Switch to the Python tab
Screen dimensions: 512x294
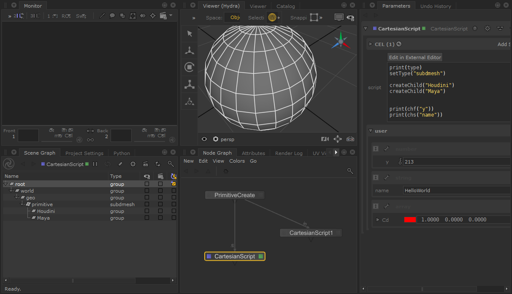(x=122, y=153)
